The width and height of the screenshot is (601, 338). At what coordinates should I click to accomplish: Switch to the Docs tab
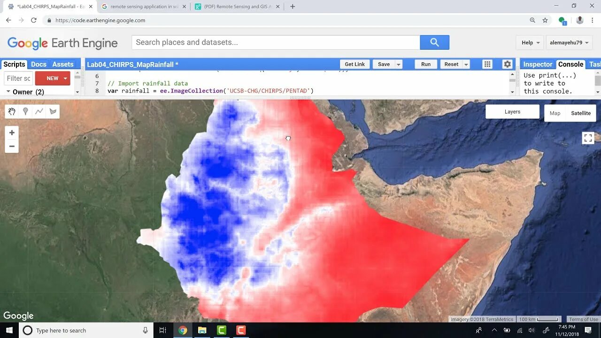(39, 64)
